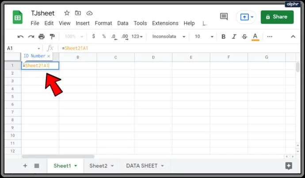Format as currency with dollar icon
This screenshot has height=178, width=305.
pos(94,36)
